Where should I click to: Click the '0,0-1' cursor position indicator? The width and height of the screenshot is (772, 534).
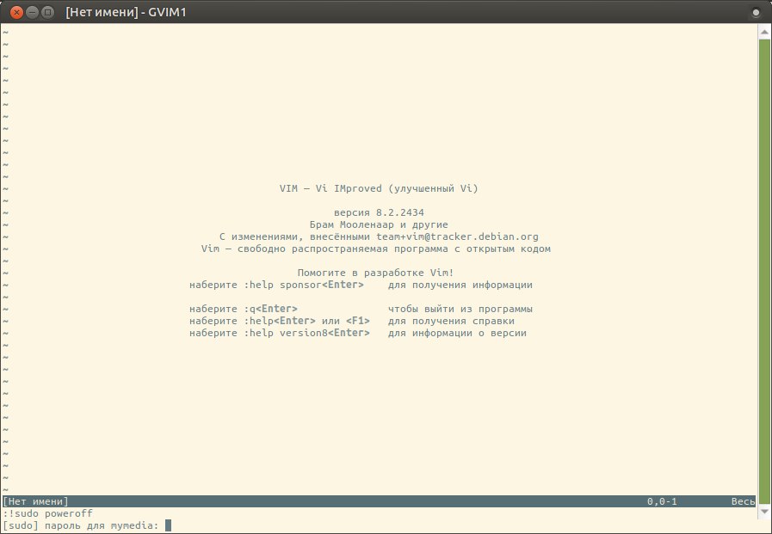pos(662,501)
